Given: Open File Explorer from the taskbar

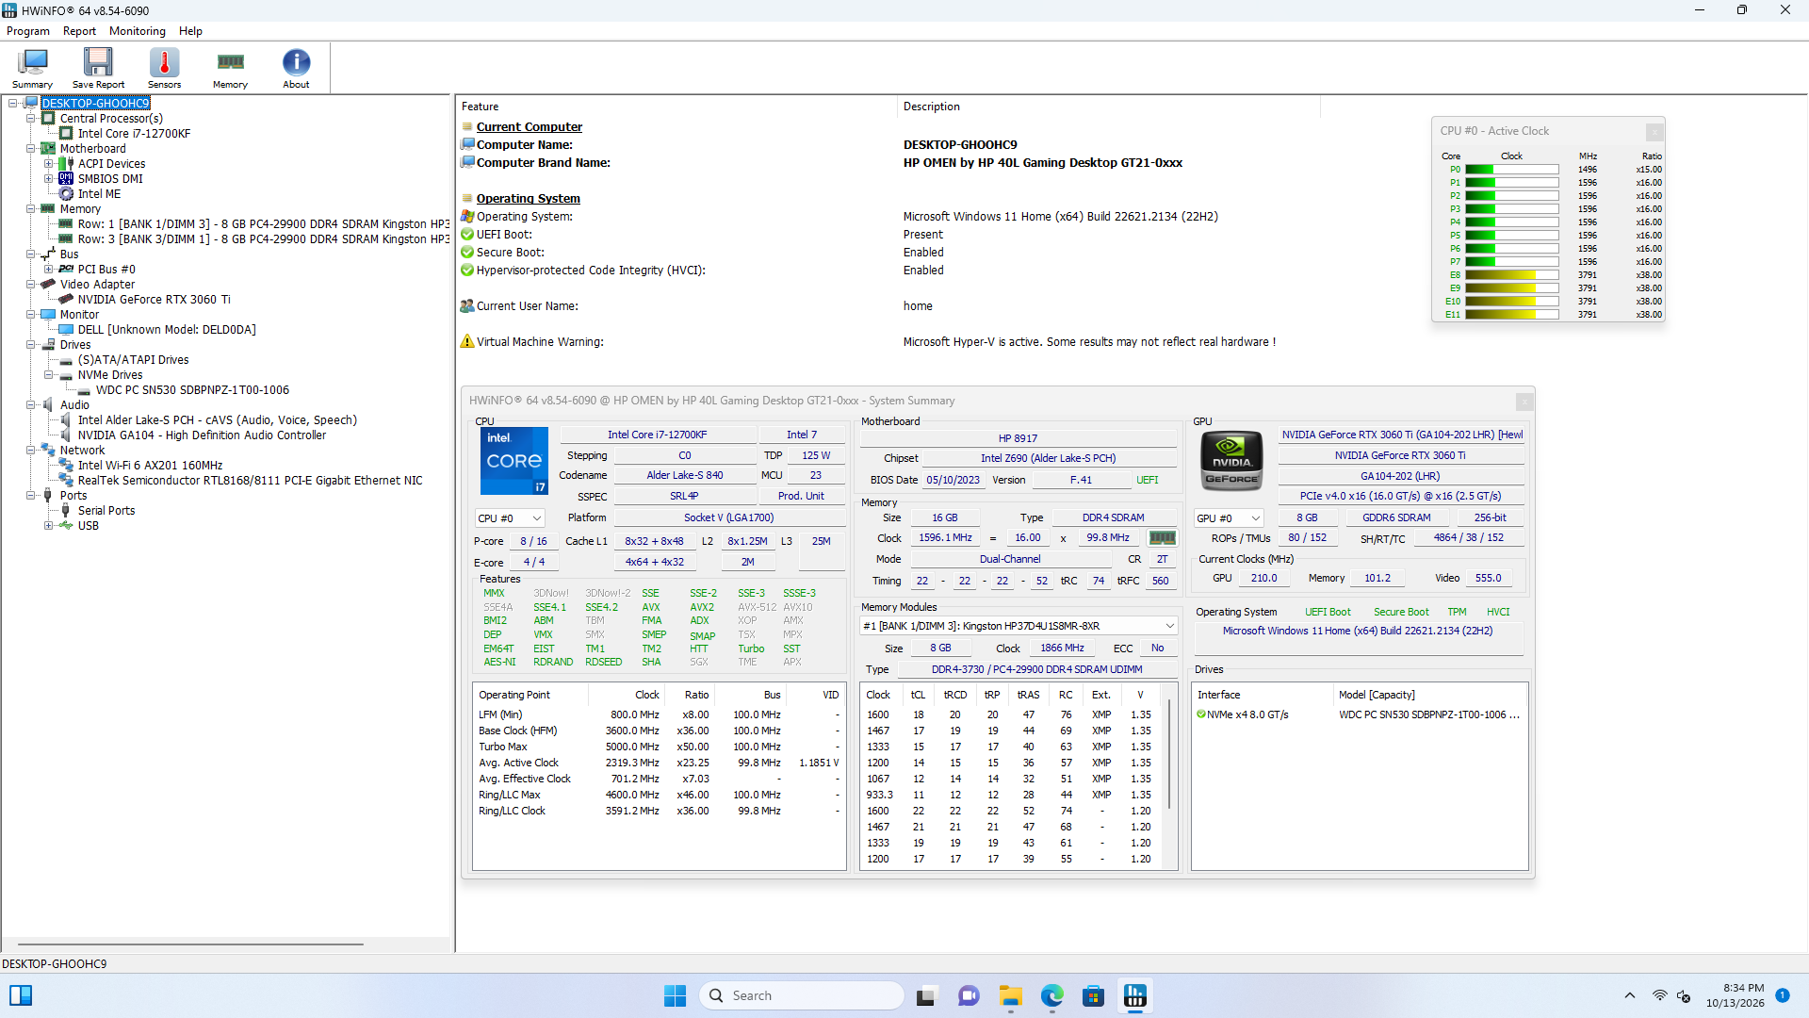Looking at the screenshot, I should (1011, 995).
